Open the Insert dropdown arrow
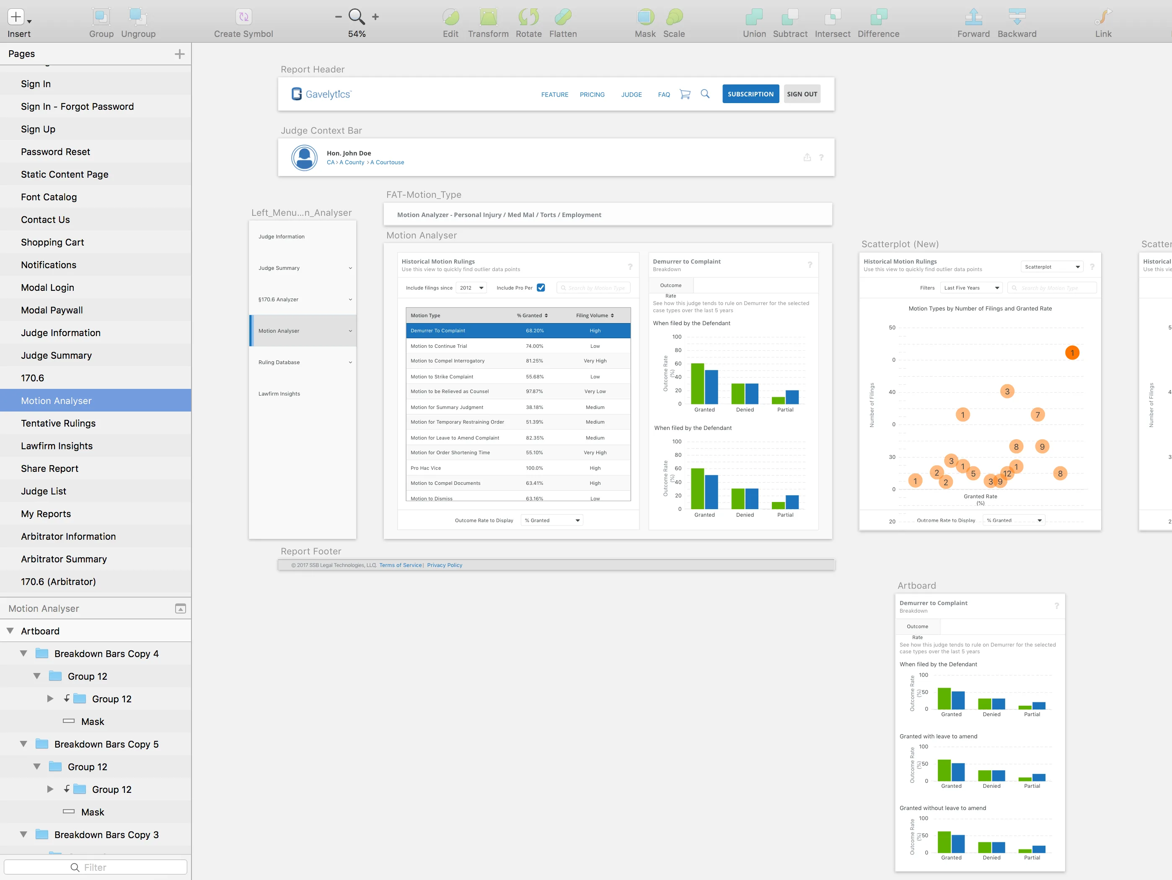 point(30,22)
